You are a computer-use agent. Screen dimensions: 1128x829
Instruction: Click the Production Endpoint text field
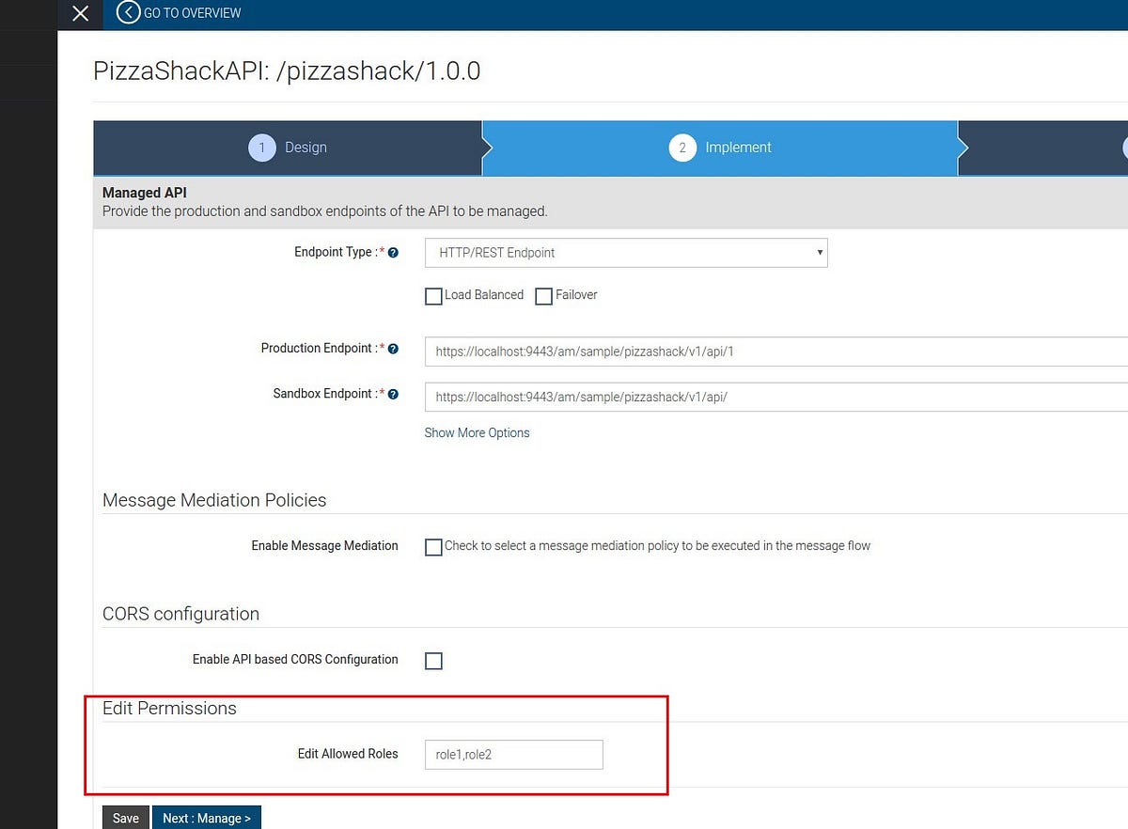(x=658, y=352)
